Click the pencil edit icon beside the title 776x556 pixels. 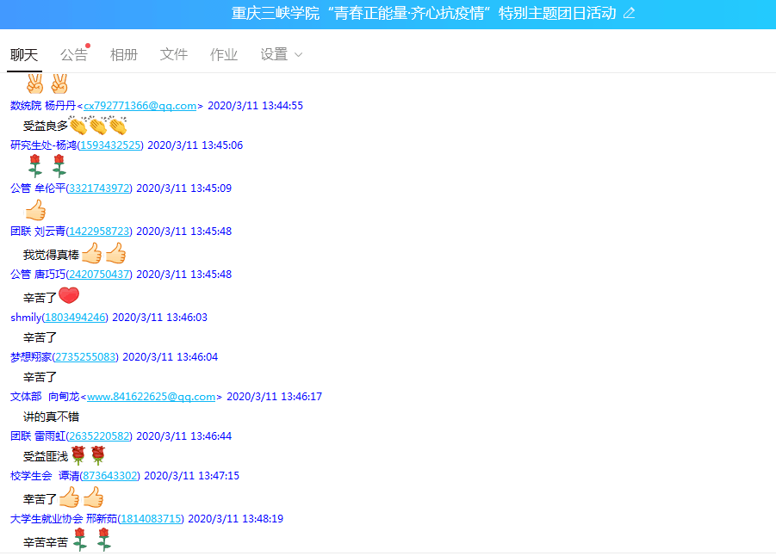[629, 13]
